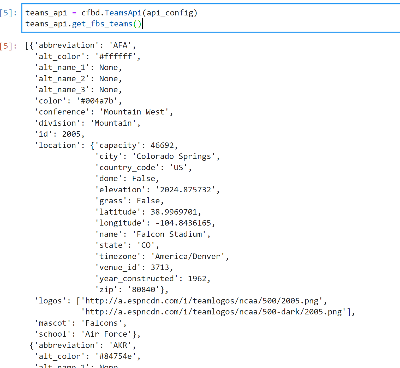Click the zip '80840' value
This screenshot has height=368, width=400.
(144, 290)
